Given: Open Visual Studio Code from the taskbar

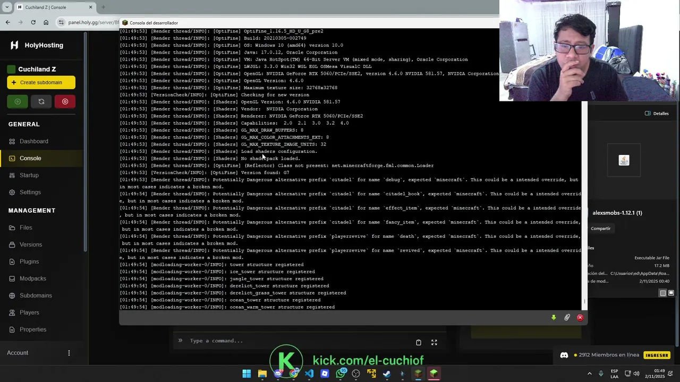Looking at the screenshot, I should click(309, 374).
